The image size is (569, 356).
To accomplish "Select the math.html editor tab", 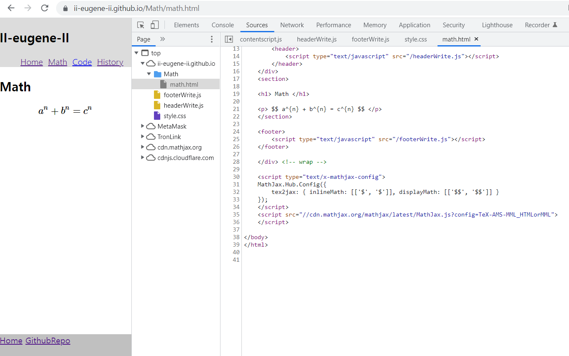I will click(456, 39).
